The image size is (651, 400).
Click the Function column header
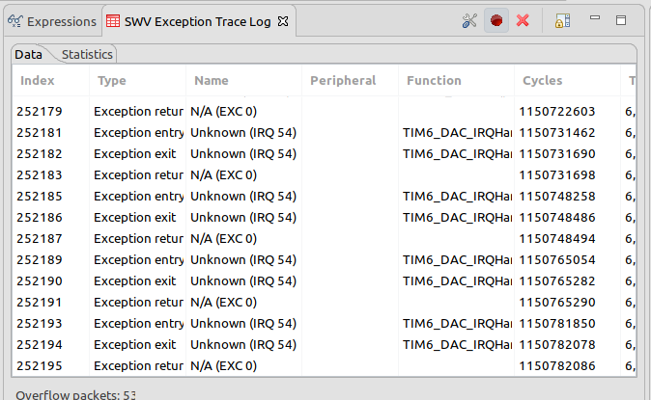pyautogui.click(x=434, y=81)
